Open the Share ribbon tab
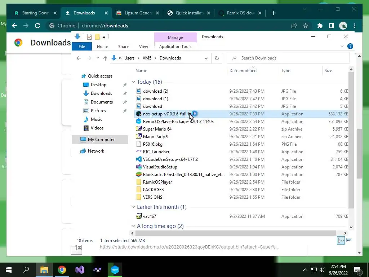Image resolution: width=369 pixels, height=277 pixels. pyautogui.click(x=123, y=47)
